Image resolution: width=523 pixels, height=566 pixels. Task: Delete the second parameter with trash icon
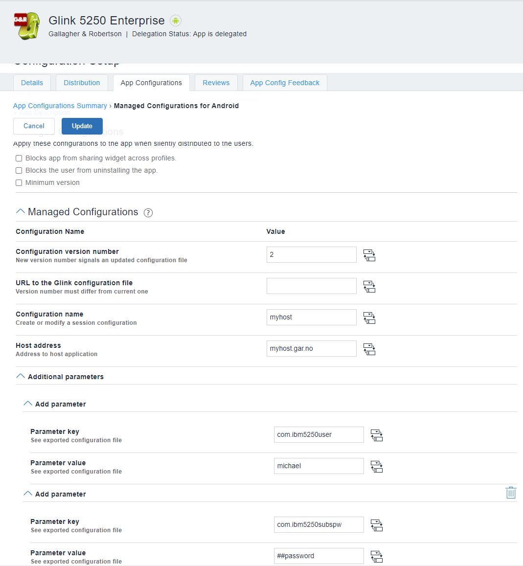[x=510, y=493]
